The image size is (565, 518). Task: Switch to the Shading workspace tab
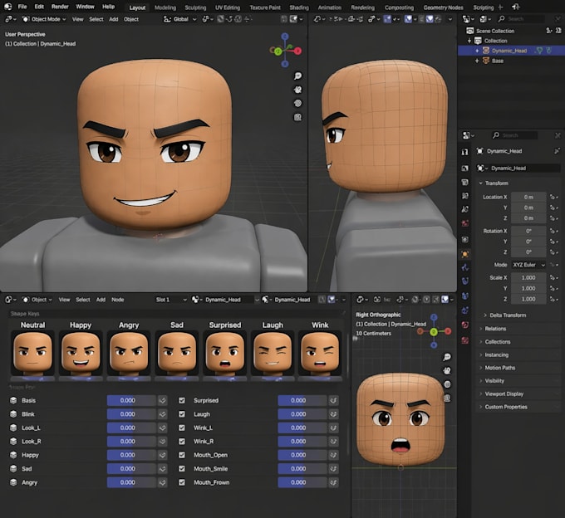(x=299, y=7)
